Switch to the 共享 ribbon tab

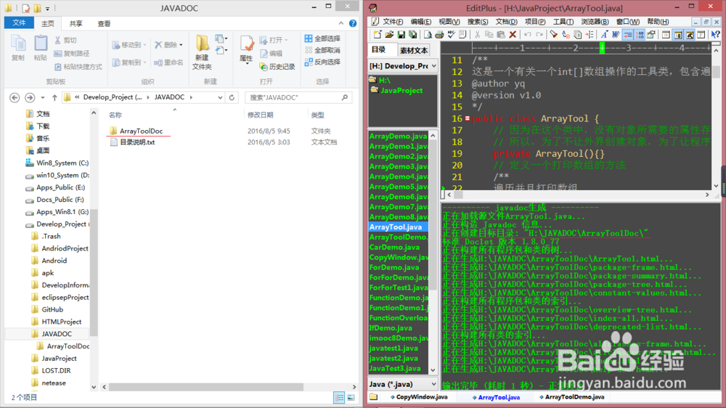point(76,24)
